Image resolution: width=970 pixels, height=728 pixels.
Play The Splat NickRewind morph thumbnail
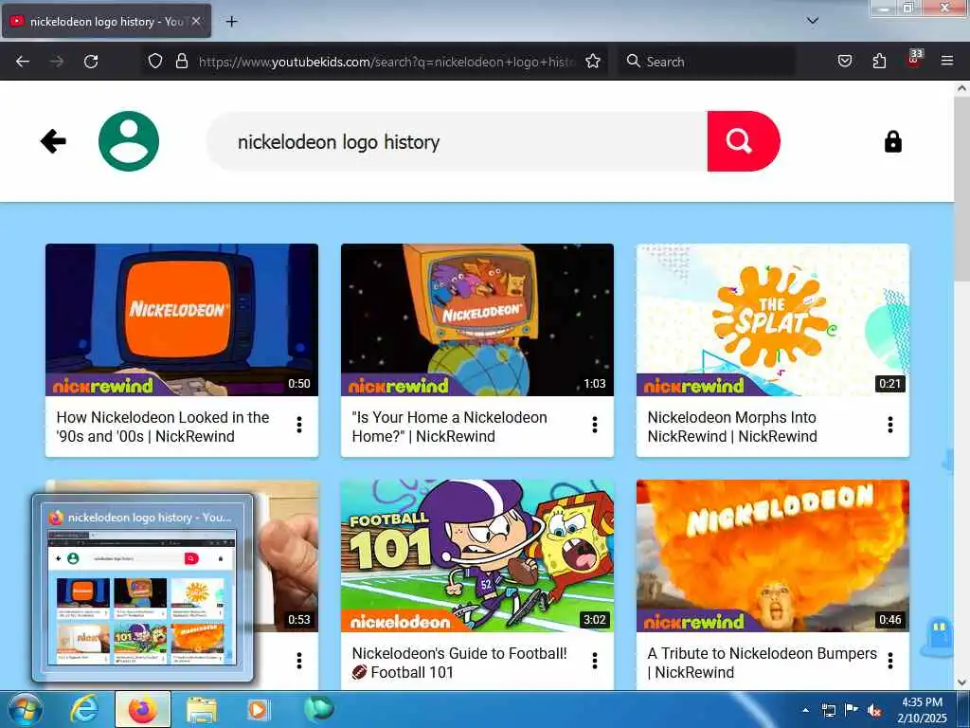click(773, 319)
